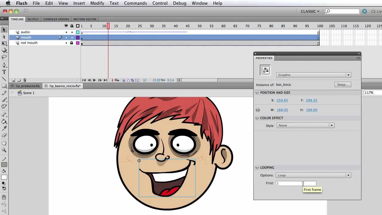This screenshot has width=382, height=215.
Task: Select the Free Transform tool
Action: (4, 44)
